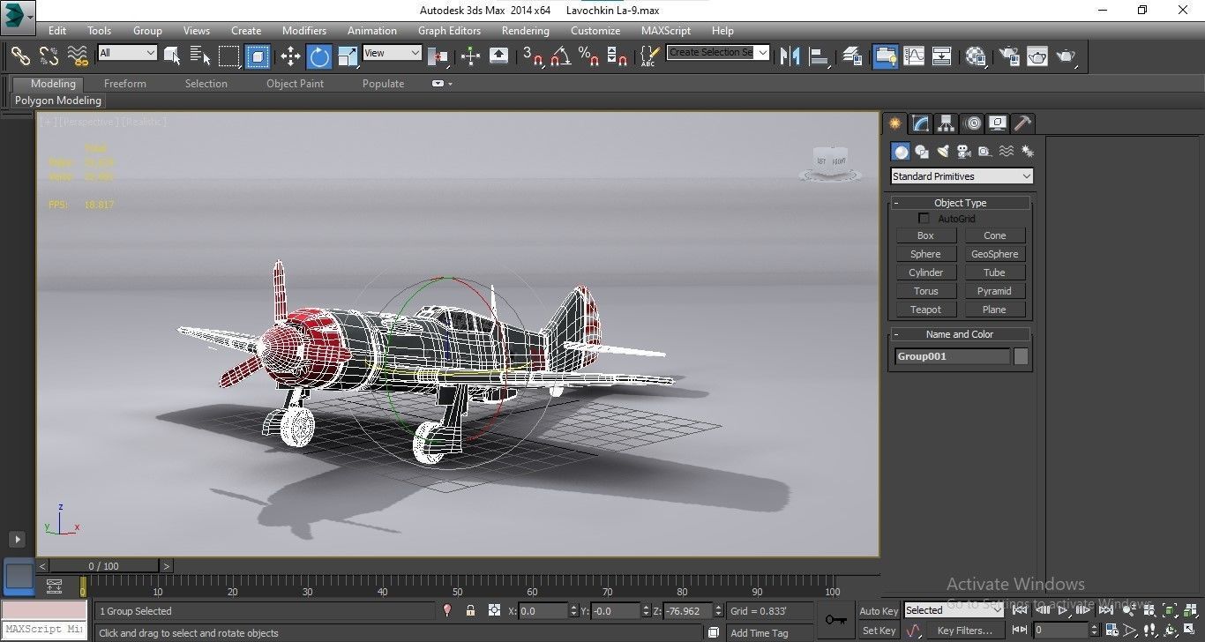
Task: Click the ViewCube in viewport
Action: tap(830, 163)
